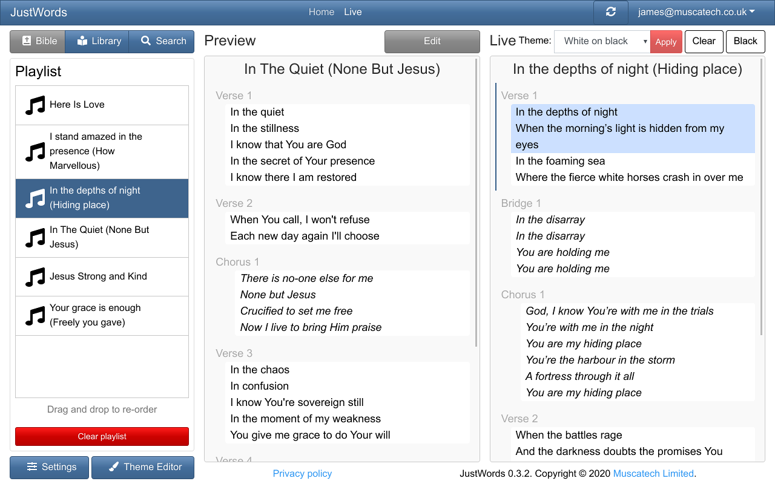Apply the selected theme
775x484 pixels.
666,41
